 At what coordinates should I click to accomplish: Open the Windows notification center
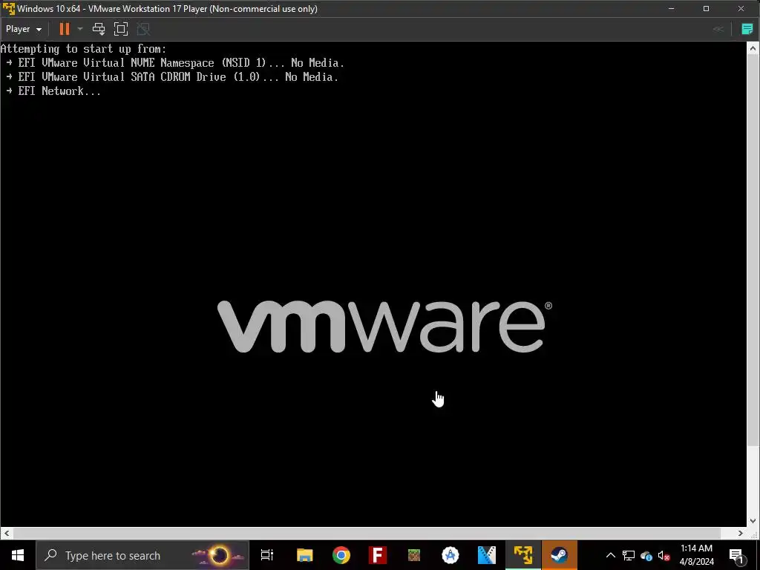[736, 555]
